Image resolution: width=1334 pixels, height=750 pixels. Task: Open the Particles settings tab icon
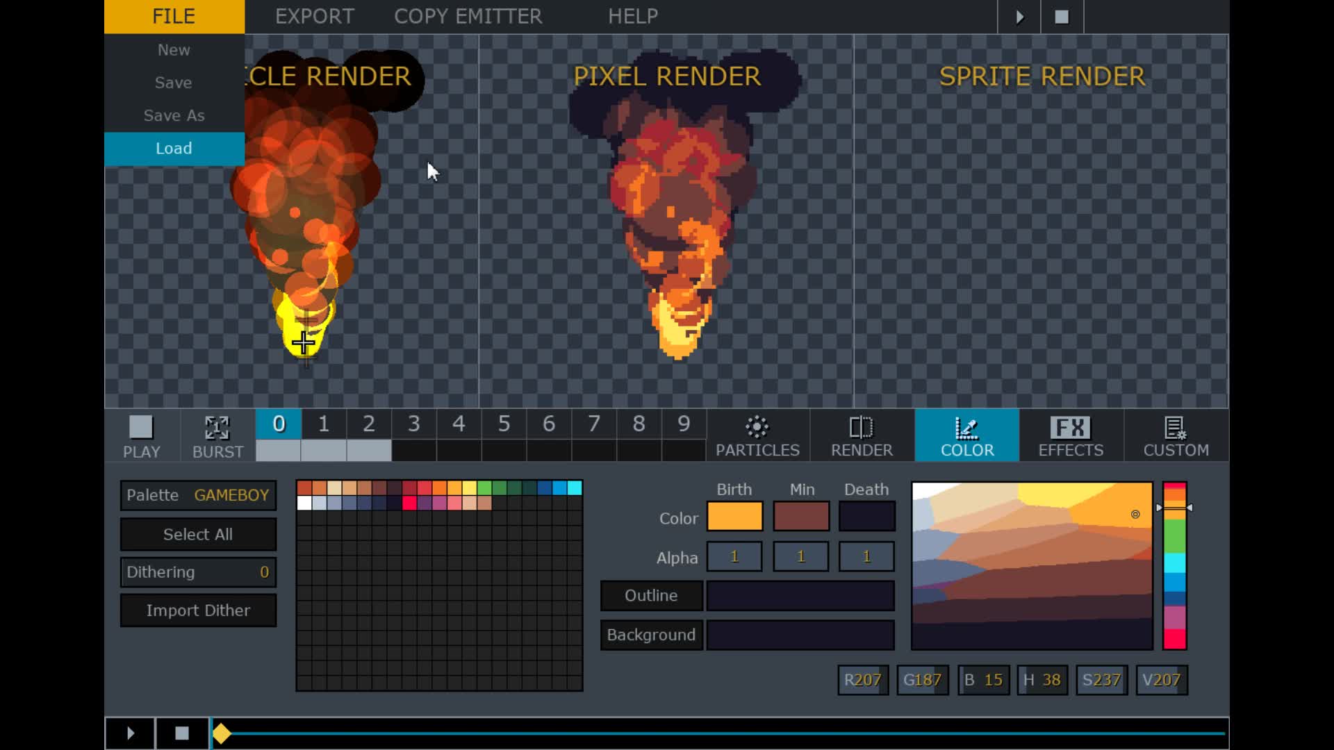click(x=757, y=427)
